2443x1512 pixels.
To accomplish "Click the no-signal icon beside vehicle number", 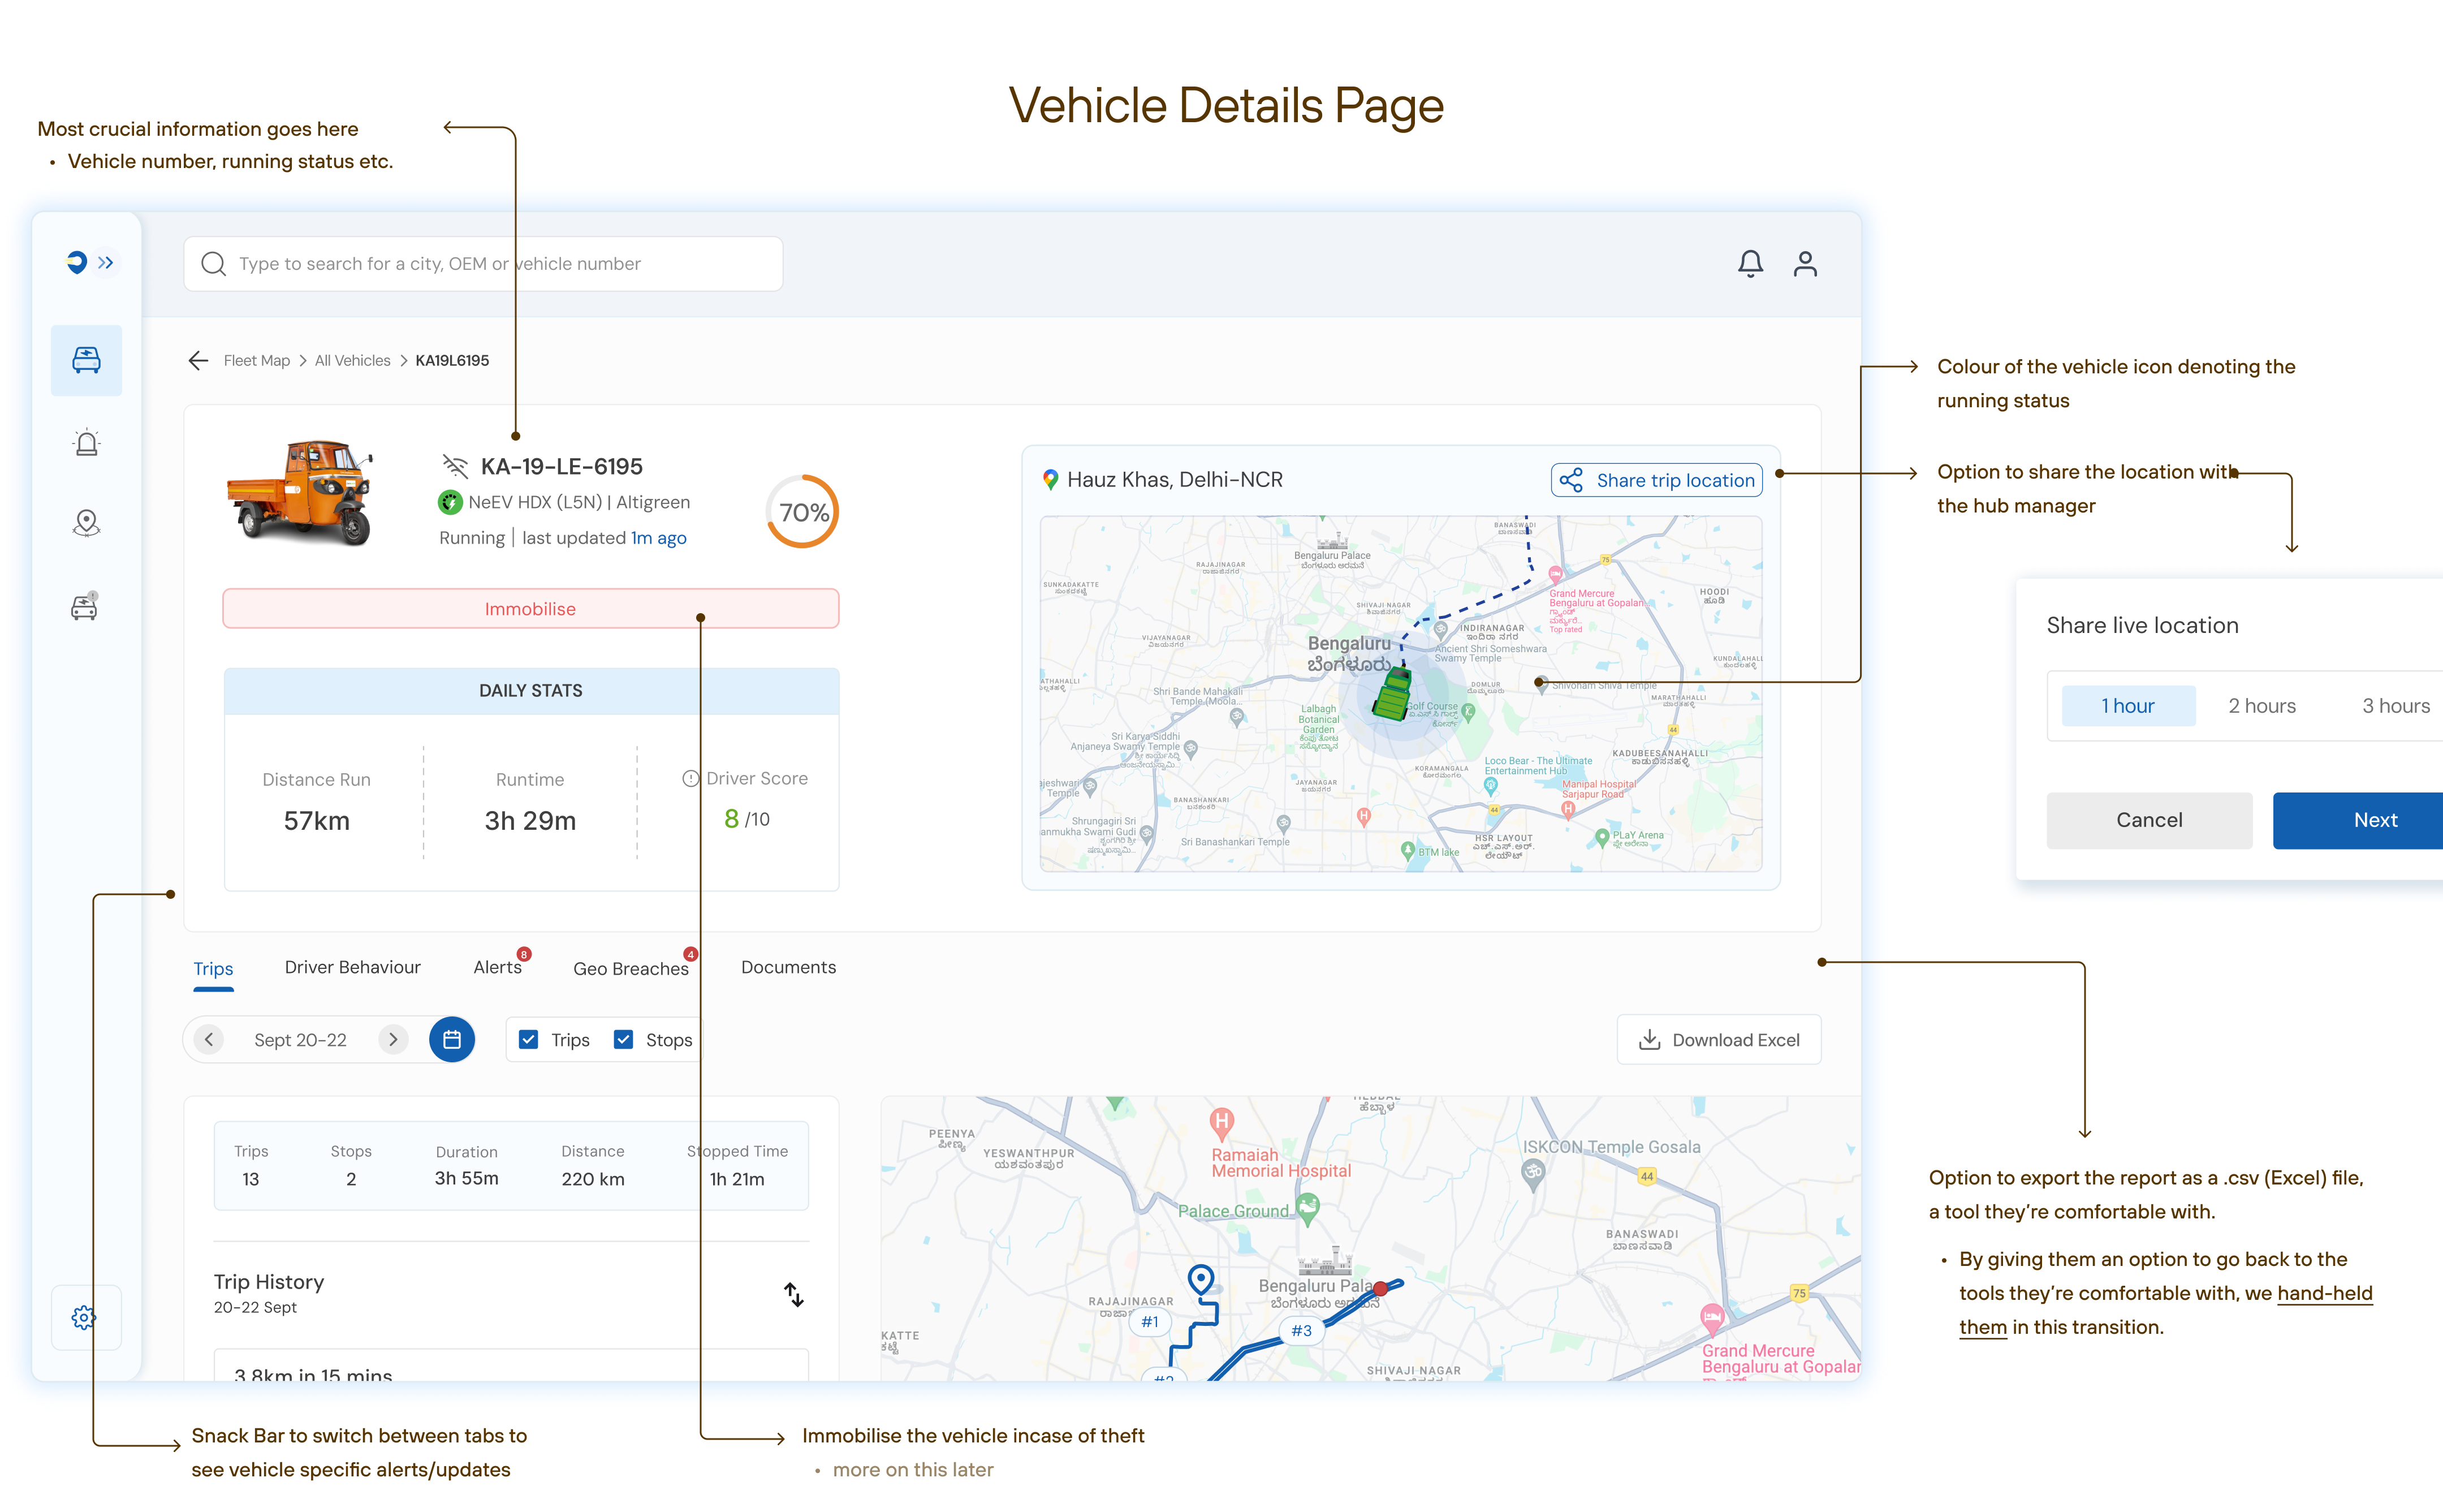I will pos(455,466).
